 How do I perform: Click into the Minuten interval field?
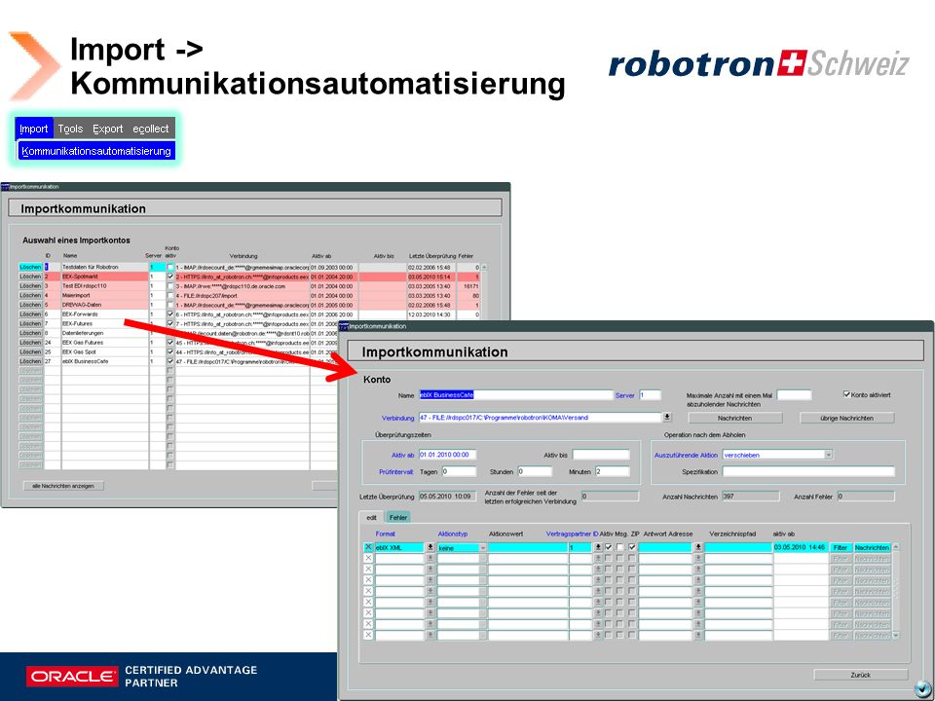tap(612, 471)
